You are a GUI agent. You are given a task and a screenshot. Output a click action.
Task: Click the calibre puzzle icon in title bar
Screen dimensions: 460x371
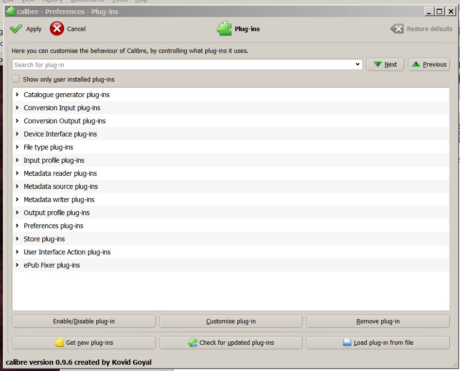(x=11, y=12)
